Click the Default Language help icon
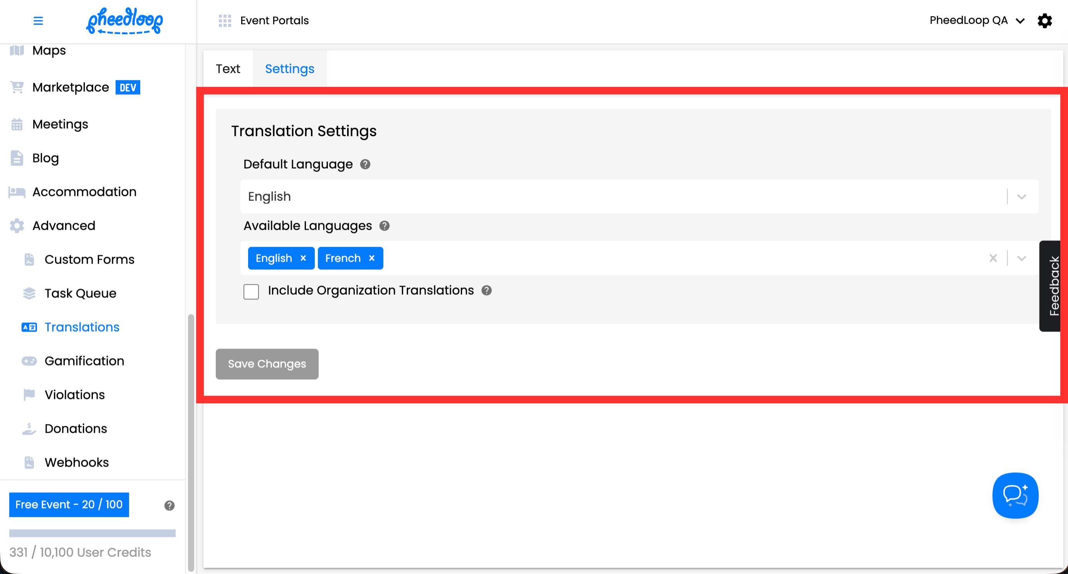The width and height of the screenshot is (1068, 574). tap(365, 164)
